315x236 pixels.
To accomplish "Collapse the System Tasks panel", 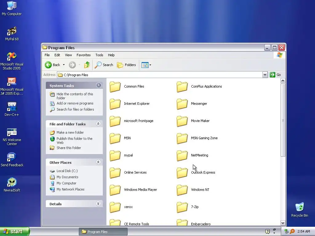I will pos(98,85).
